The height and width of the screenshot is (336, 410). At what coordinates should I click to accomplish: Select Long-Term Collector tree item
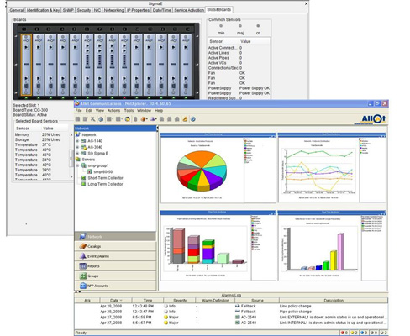(x=105, y=184)
